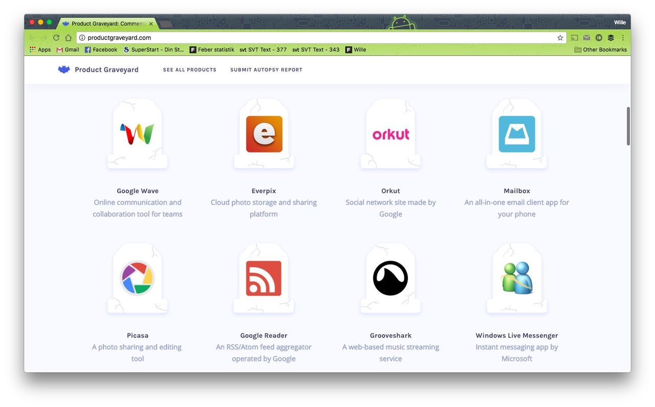Open Gmail bookmark

(x=68, y=50)
